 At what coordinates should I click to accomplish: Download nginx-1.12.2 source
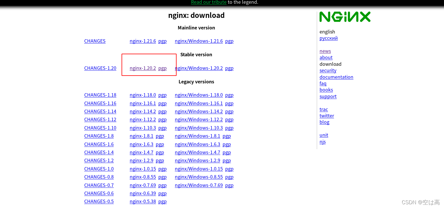click(x=143, y=119)
